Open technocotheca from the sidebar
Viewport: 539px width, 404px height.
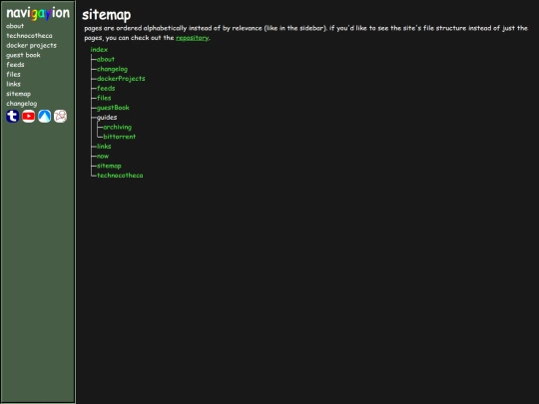pos(29,35)
